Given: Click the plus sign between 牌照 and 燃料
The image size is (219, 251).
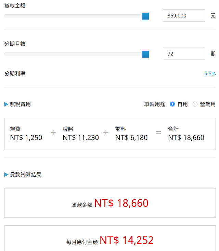Looking at the screenshot, I should (x=106, y=133).
